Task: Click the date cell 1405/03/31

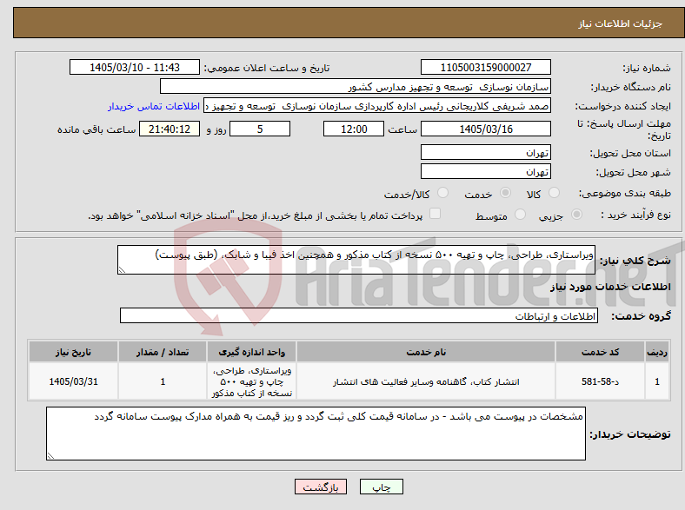Action: click(x=73, y=381)
